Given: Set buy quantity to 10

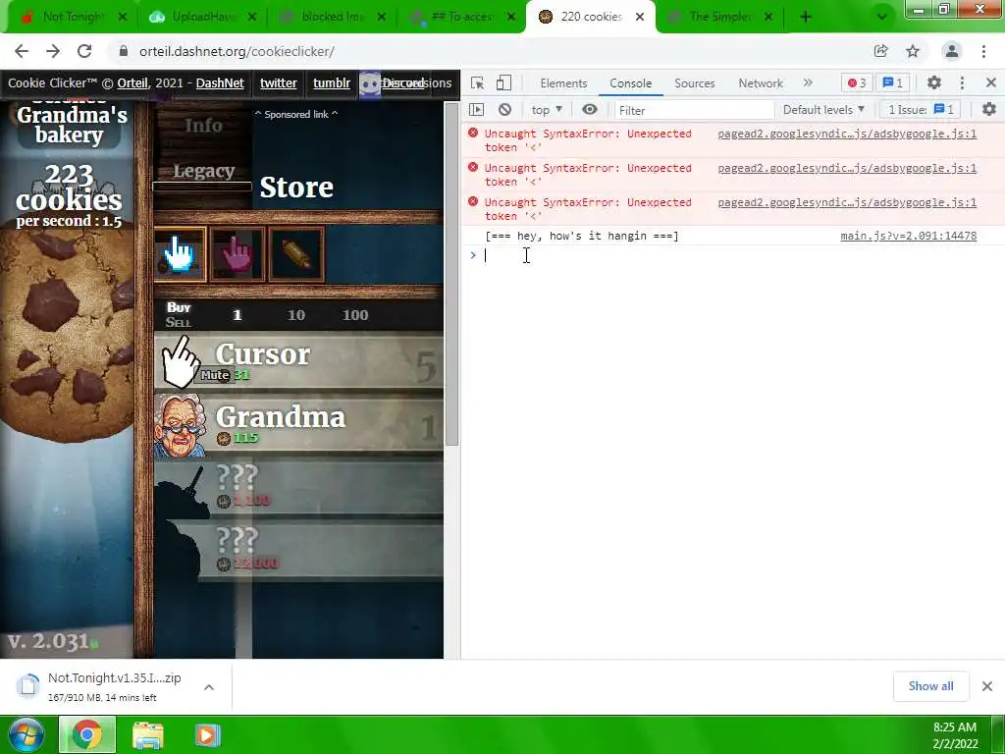Looking at the screenshot, I should pos(295,315).
